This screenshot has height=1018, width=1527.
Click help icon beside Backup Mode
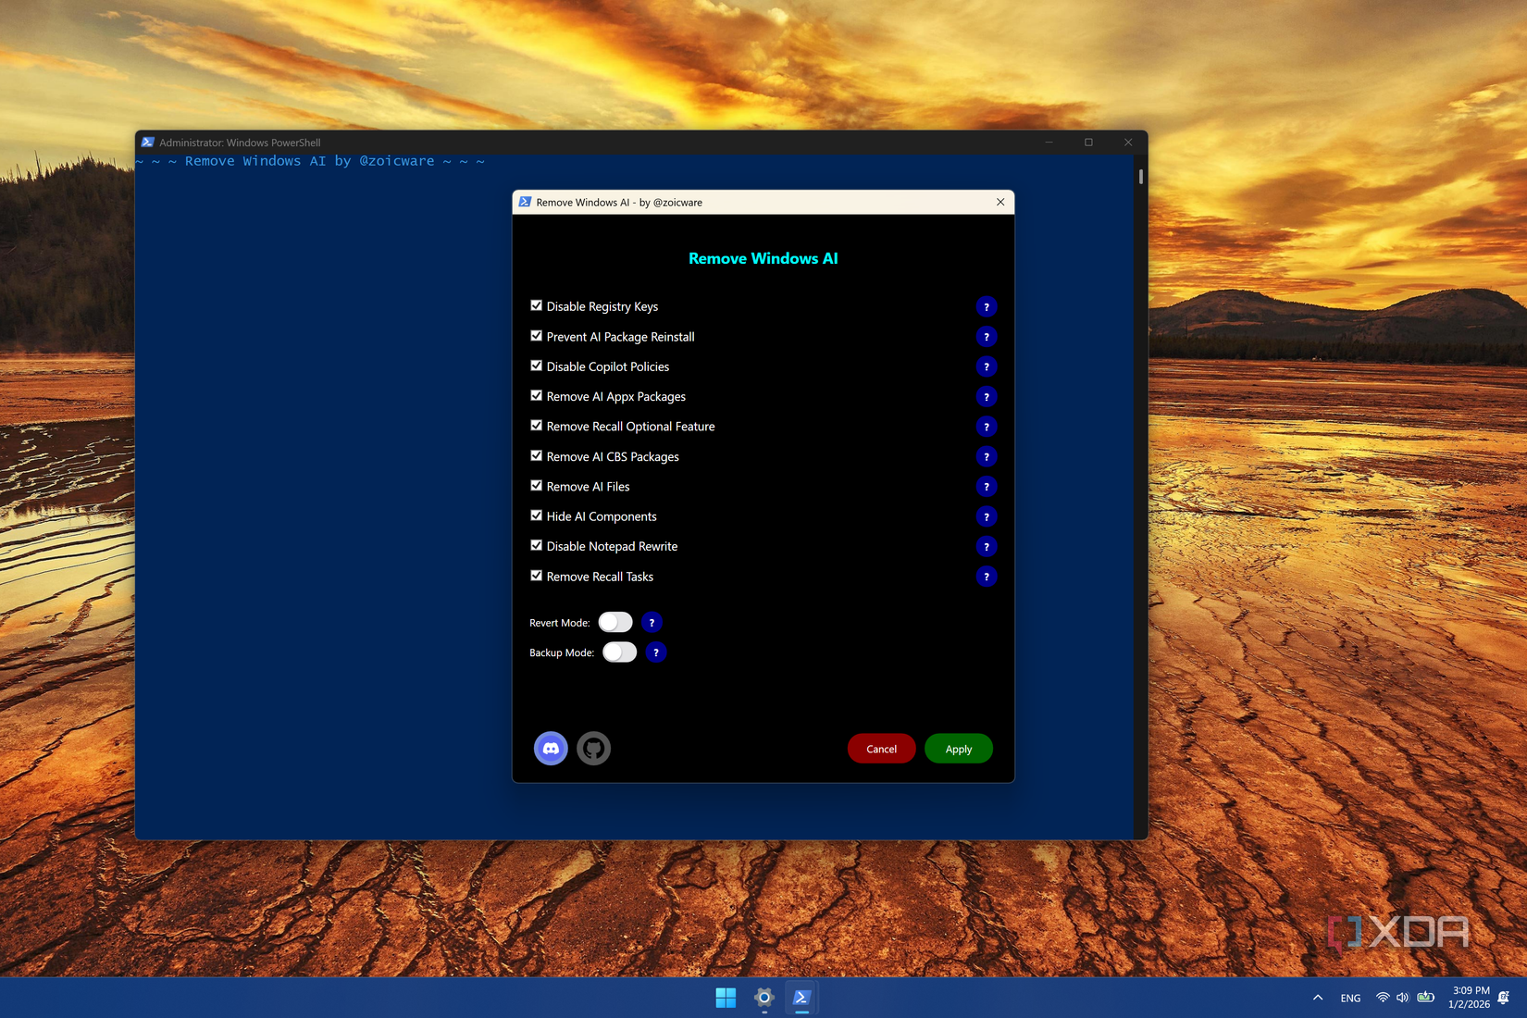coord(655,652)
